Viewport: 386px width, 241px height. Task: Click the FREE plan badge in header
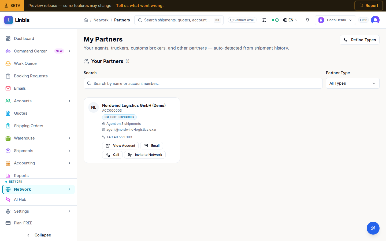363,20
